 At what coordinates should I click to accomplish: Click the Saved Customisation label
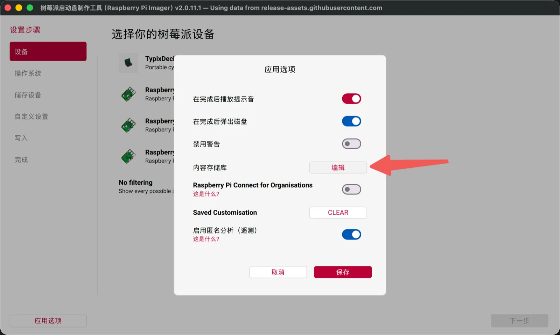[x=225, y=213]
